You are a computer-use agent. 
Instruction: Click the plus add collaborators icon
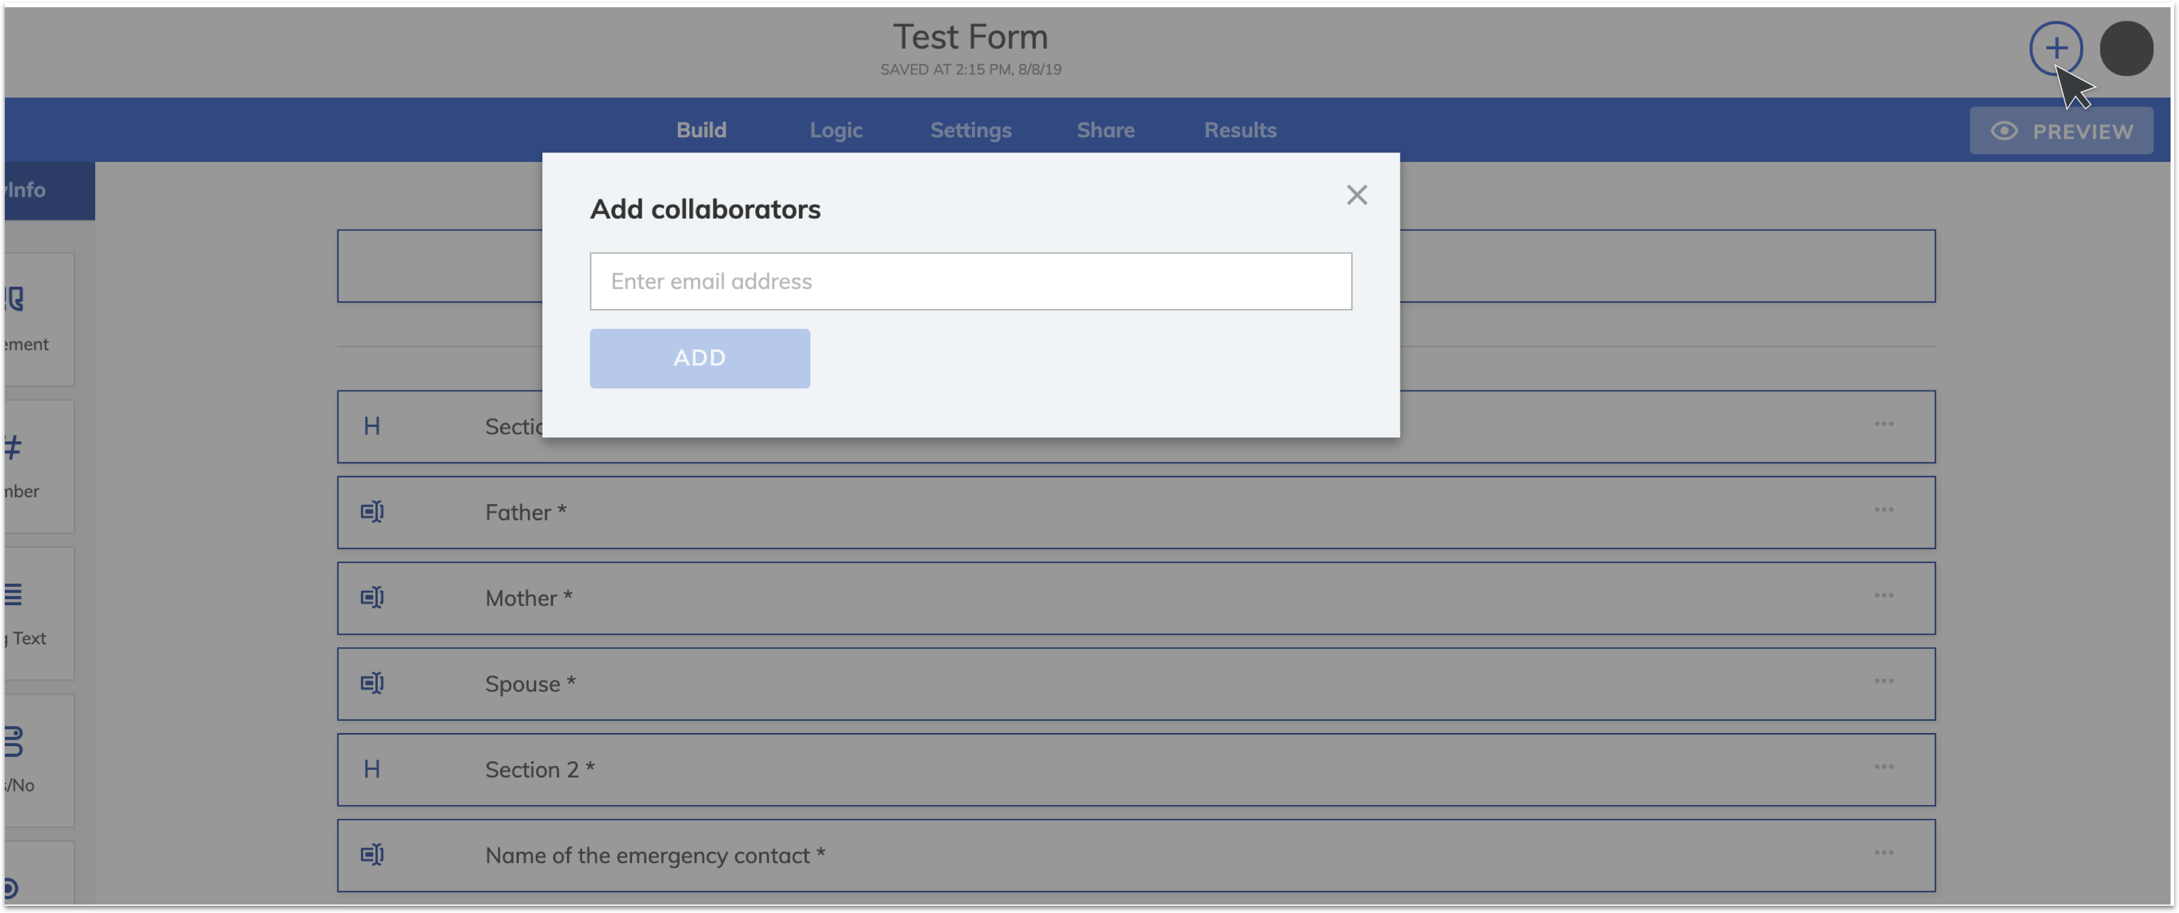click(2055, 48)
